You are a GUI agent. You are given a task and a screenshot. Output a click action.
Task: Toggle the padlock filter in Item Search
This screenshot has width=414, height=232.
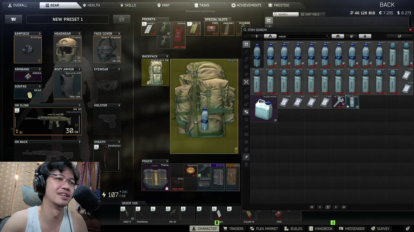[365, 36]
